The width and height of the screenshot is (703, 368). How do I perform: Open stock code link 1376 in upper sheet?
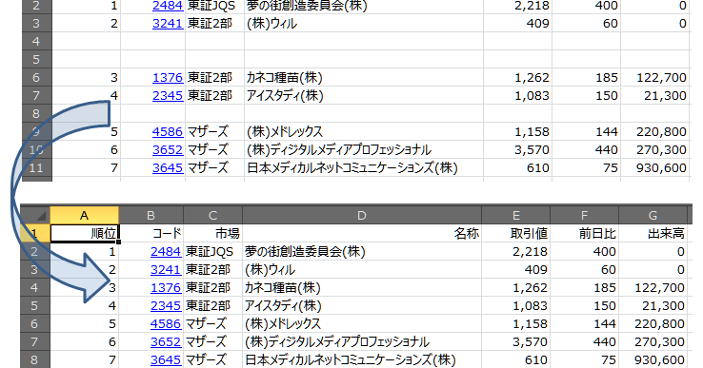point(168,77)
